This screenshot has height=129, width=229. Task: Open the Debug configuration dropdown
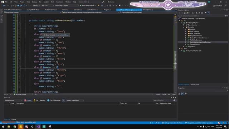click(36, 6)
